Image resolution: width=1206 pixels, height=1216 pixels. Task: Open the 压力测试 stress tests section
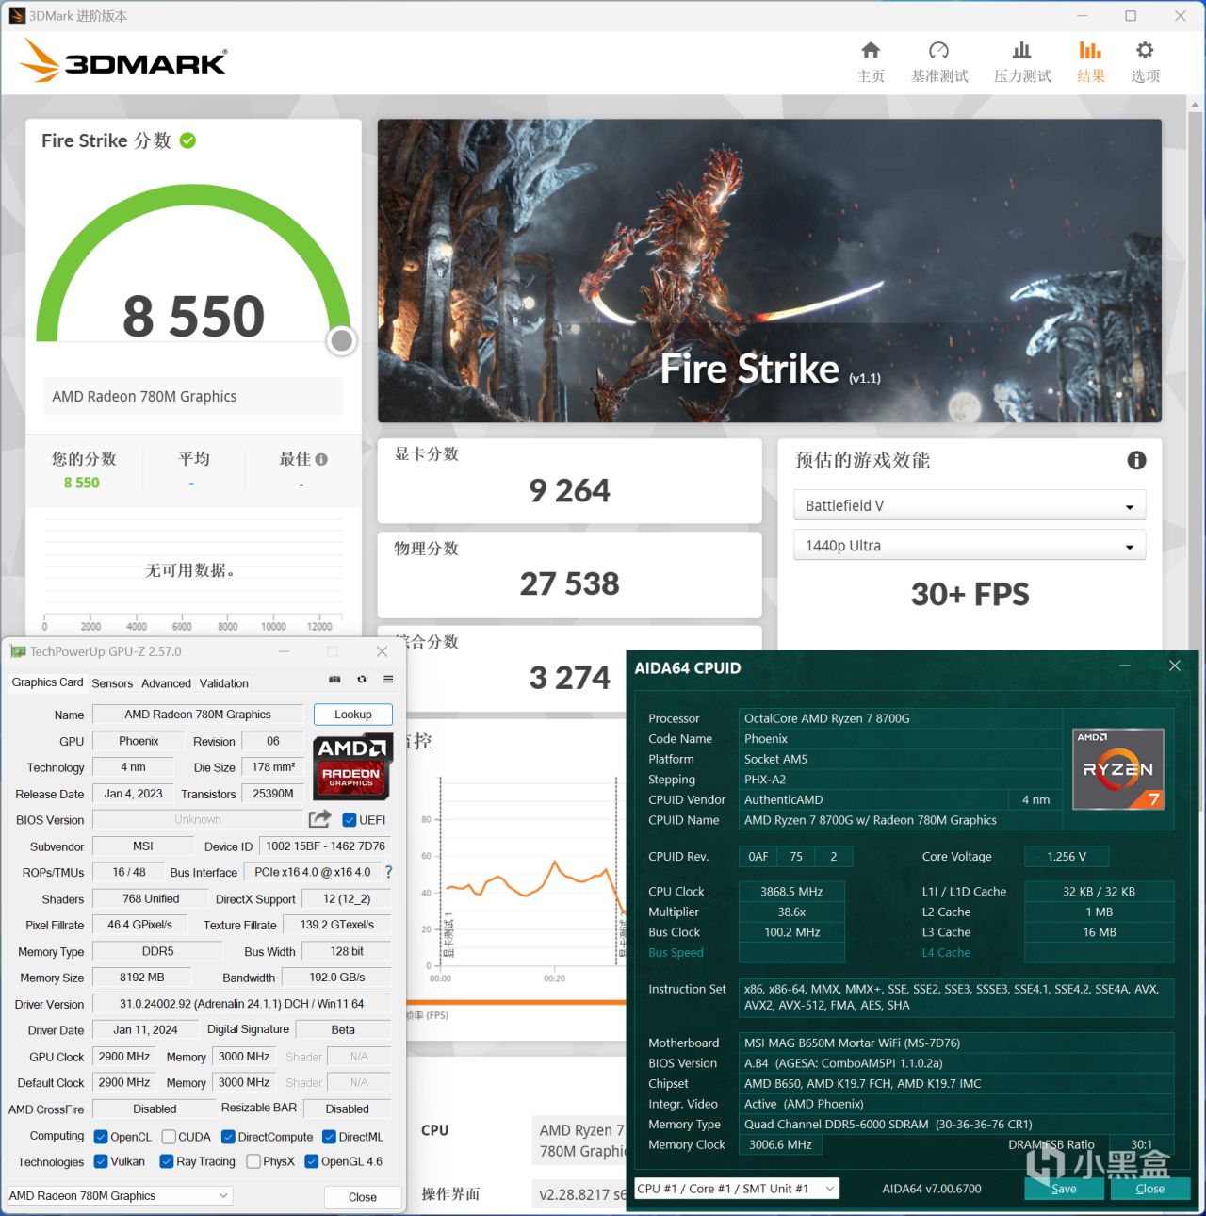tap(1022, 62)
